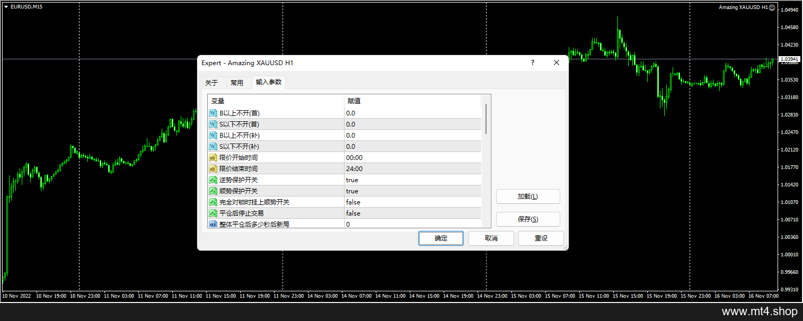The height and width of the screenshot is (321, 803).
Task: Click the 1.03941 current price label on the chart
Action: [789, 59]
